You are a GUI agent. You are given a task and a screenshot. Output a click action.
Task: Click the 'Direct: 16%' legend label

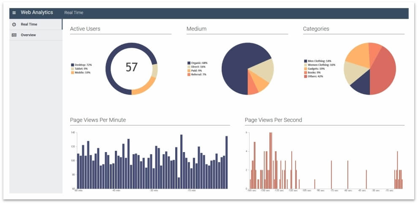click(198, 67)
